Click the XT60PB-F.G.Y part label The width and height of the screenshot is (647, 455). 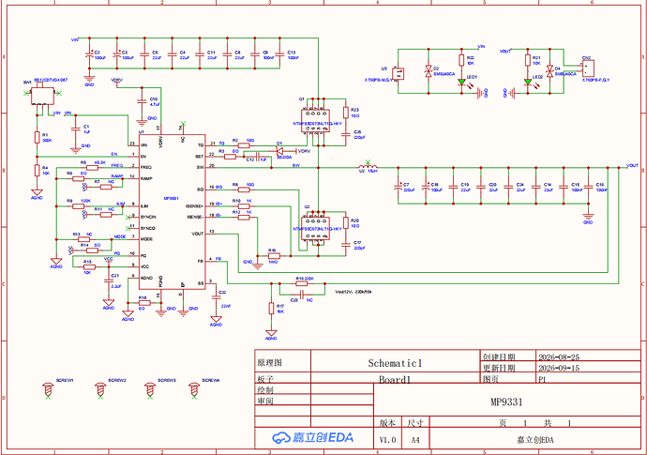coord(595,80)
